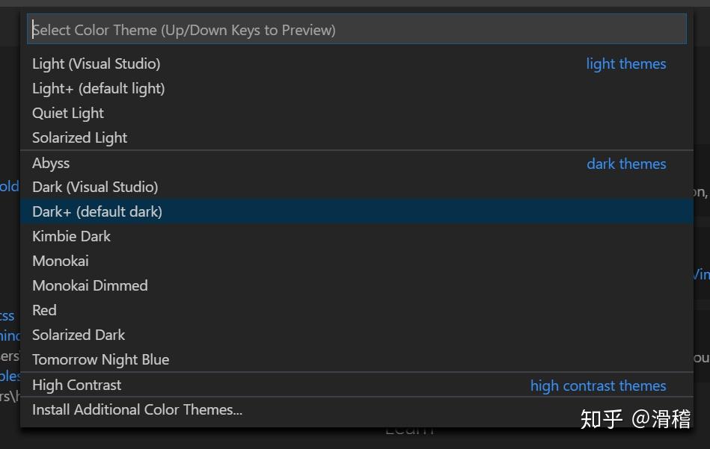Apply the "Kimbie Dark" theme
Screen dimensions: 710x449
point(71,236)
